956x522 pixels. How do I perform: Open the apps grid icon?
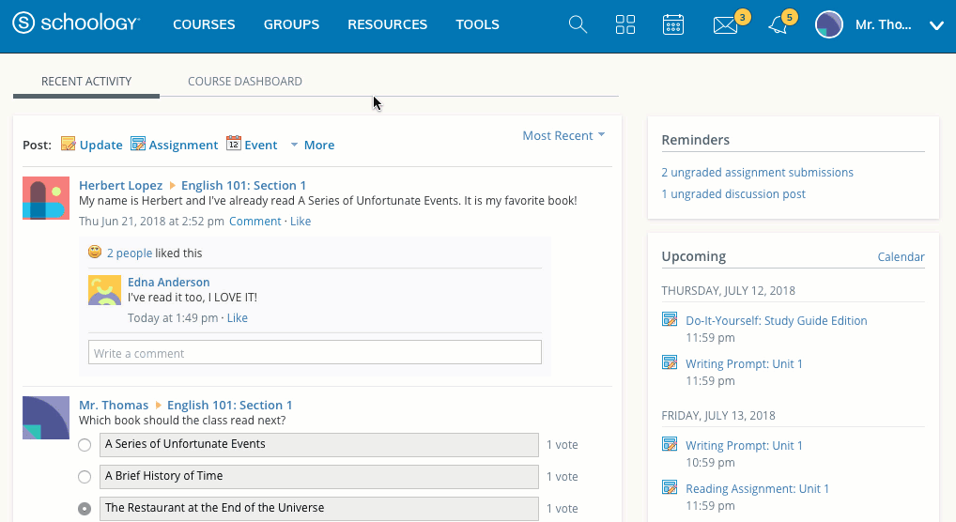click(625, 25)
